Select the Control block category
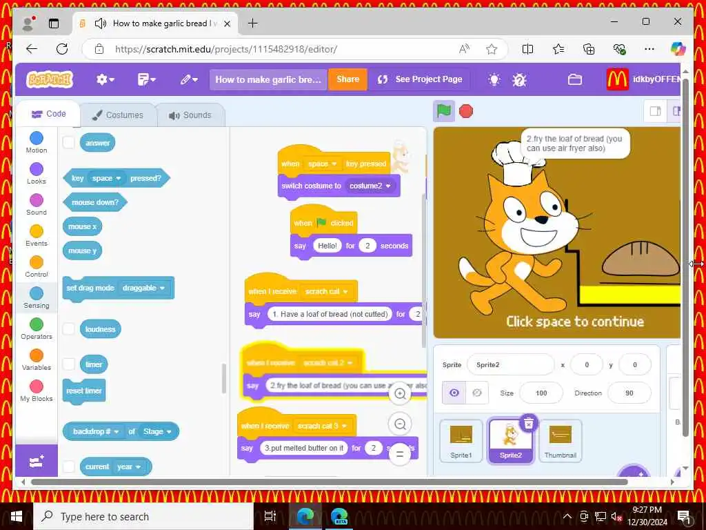The height and width of the screenshot is (530, 706). 37,266
